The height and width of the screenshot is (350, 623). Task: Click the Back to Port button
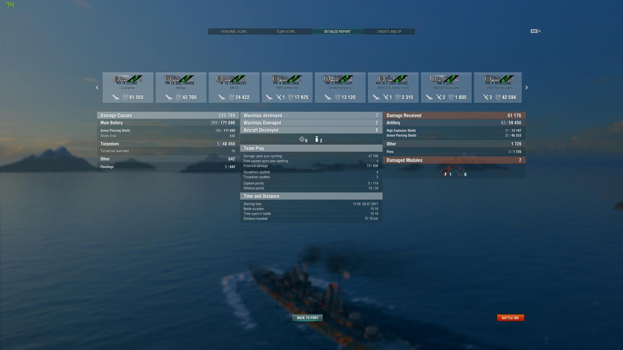click(x=308, y=318)
